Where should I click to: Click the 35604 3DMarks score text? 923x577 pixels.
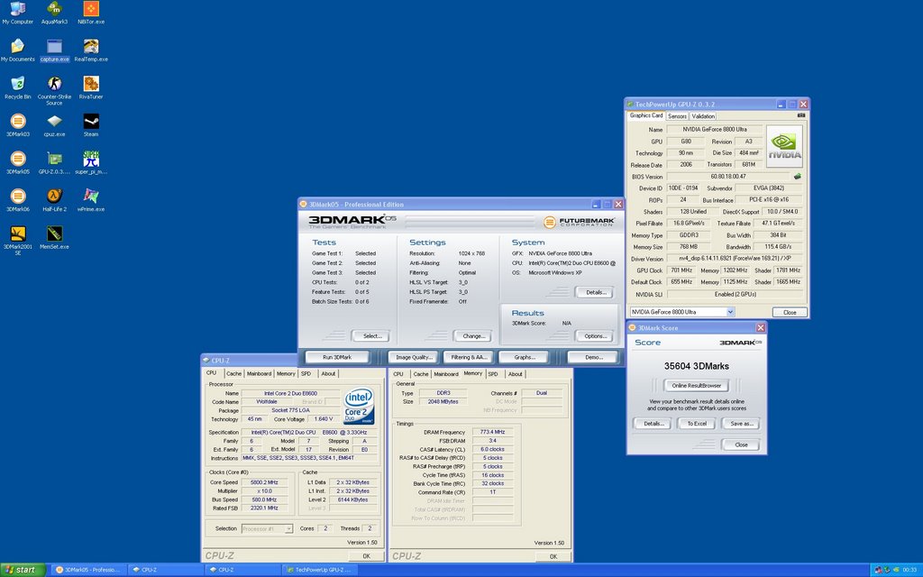pyautogui.click(x=697, y=366)
